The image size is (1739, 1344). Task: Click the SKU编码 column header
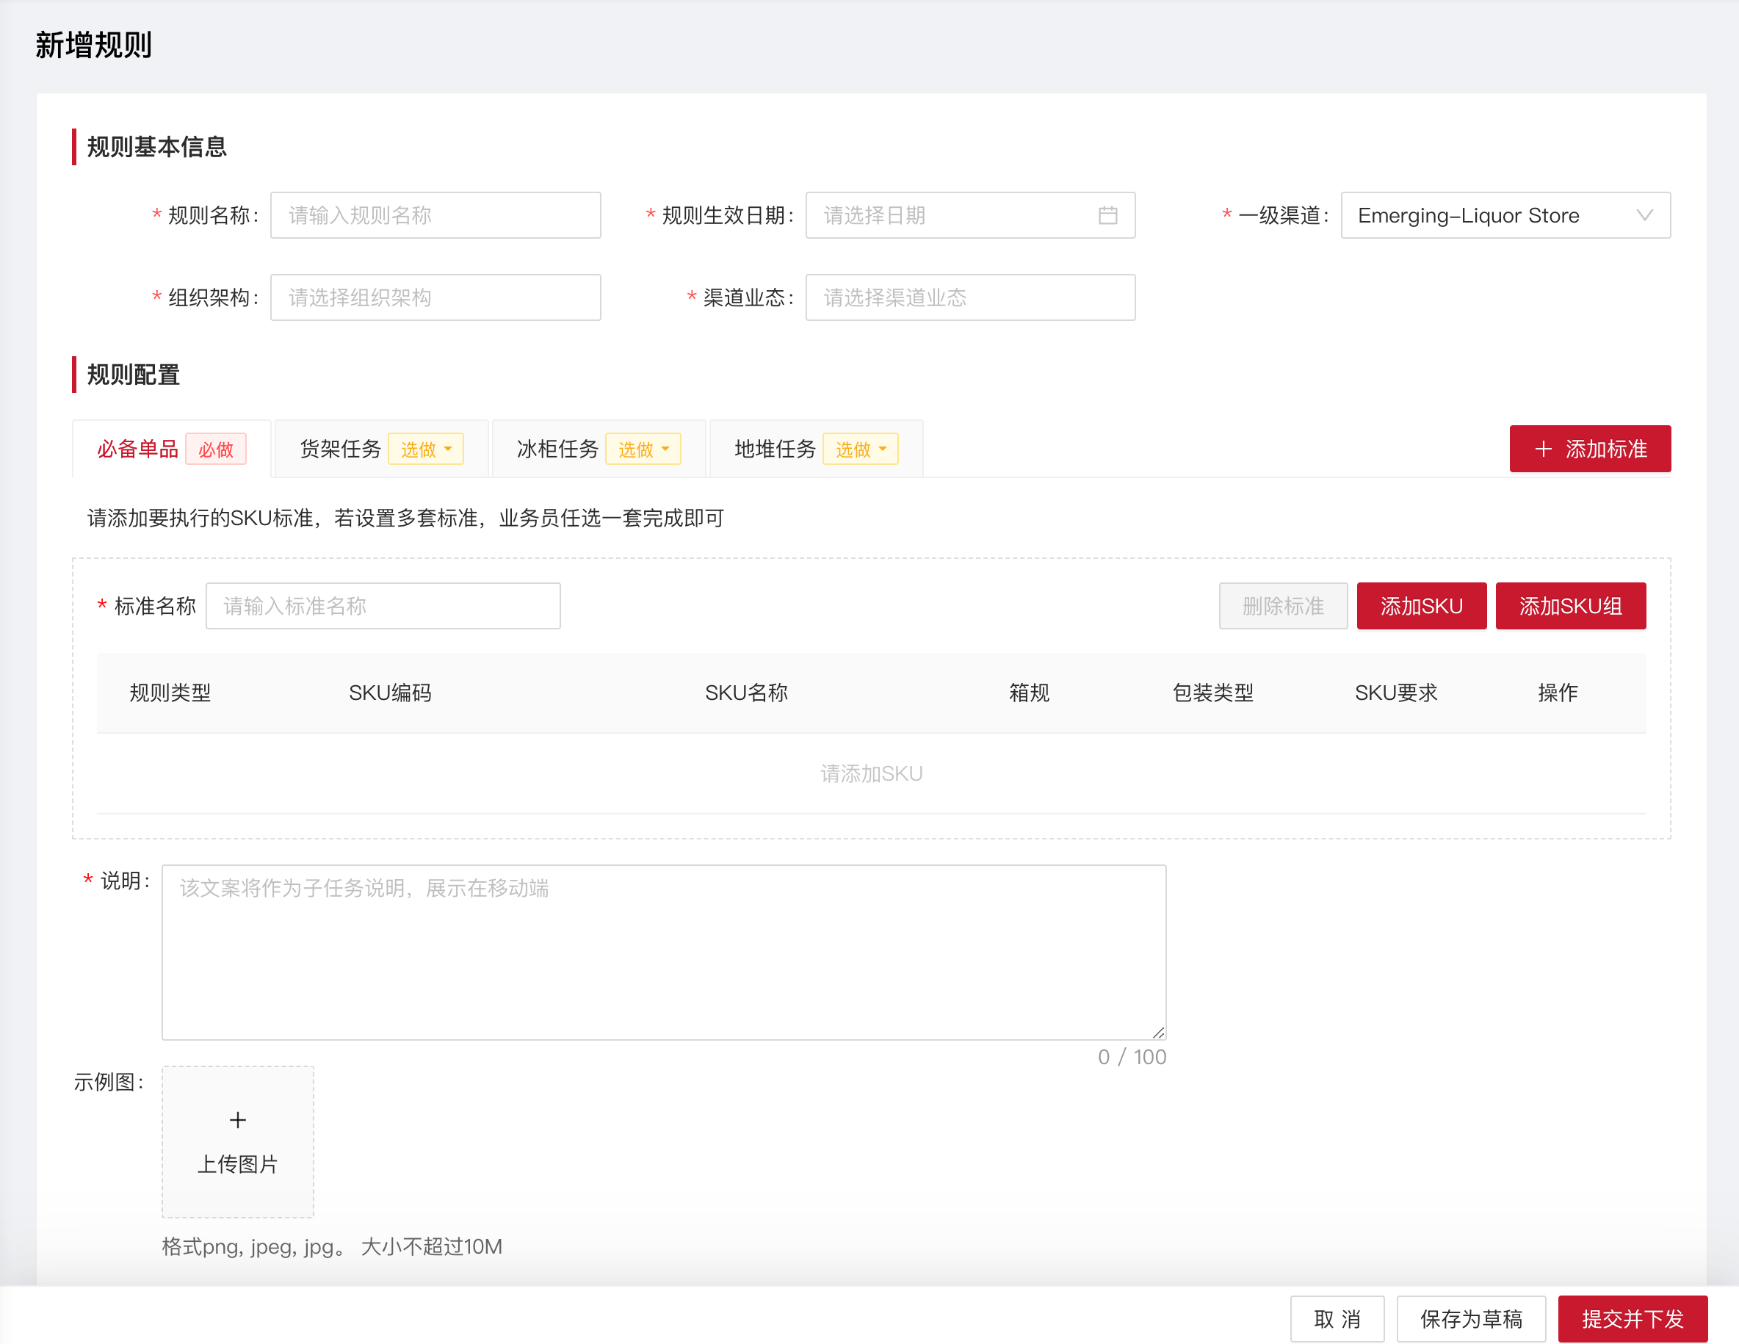pos(390,693)
